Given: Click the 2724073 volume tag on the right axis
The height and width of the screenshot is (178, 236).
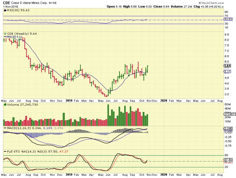Looking at the screenshot, I should pos(230,114).
